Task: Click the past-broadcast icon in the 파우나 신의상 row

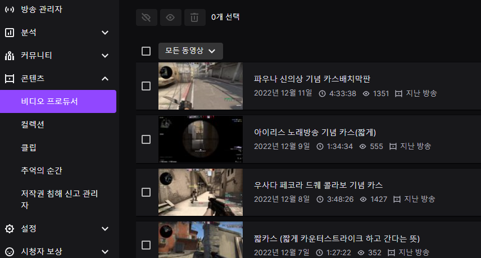Action: [398, 93]
